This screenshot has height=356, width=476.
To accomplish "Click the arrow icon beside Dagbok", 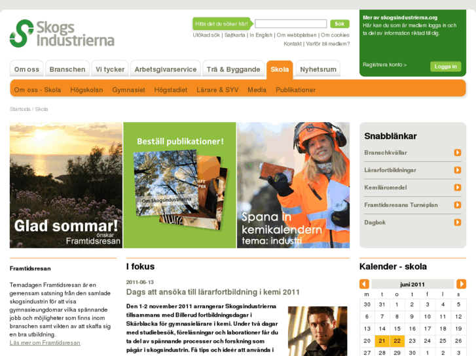I will coord(458,222).
